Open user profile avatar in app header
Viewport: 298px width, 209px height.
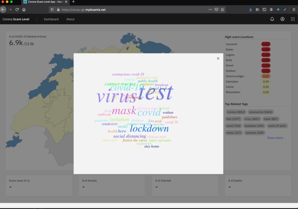click(x=282, y=19)
